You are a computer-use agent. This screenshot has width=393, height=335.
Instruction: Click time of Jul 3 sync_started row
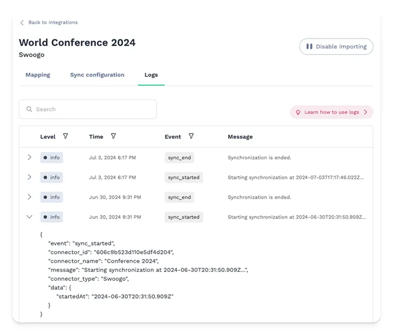tap(113, 177)
